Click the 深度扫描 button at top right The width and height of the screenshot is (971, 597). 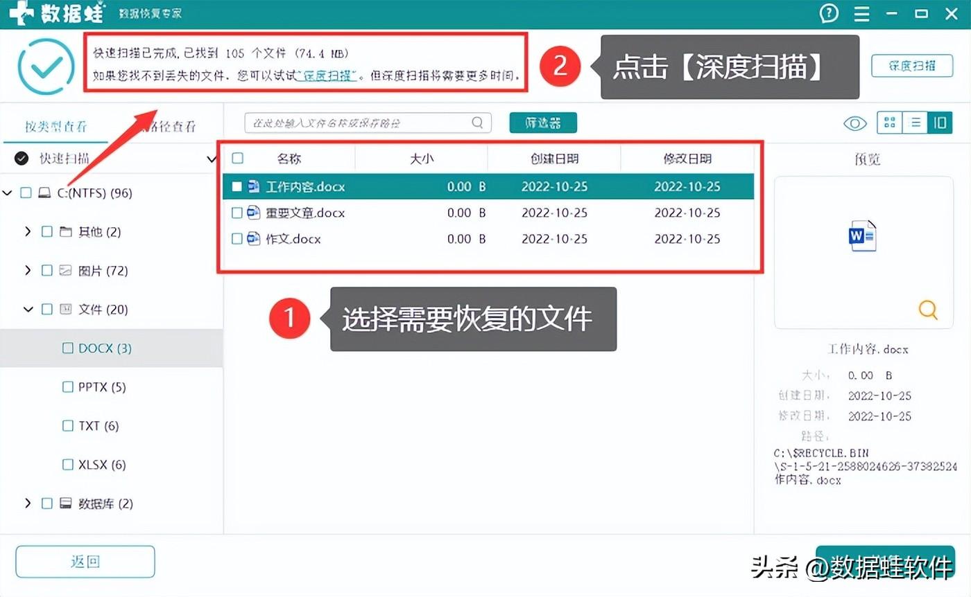912,66
